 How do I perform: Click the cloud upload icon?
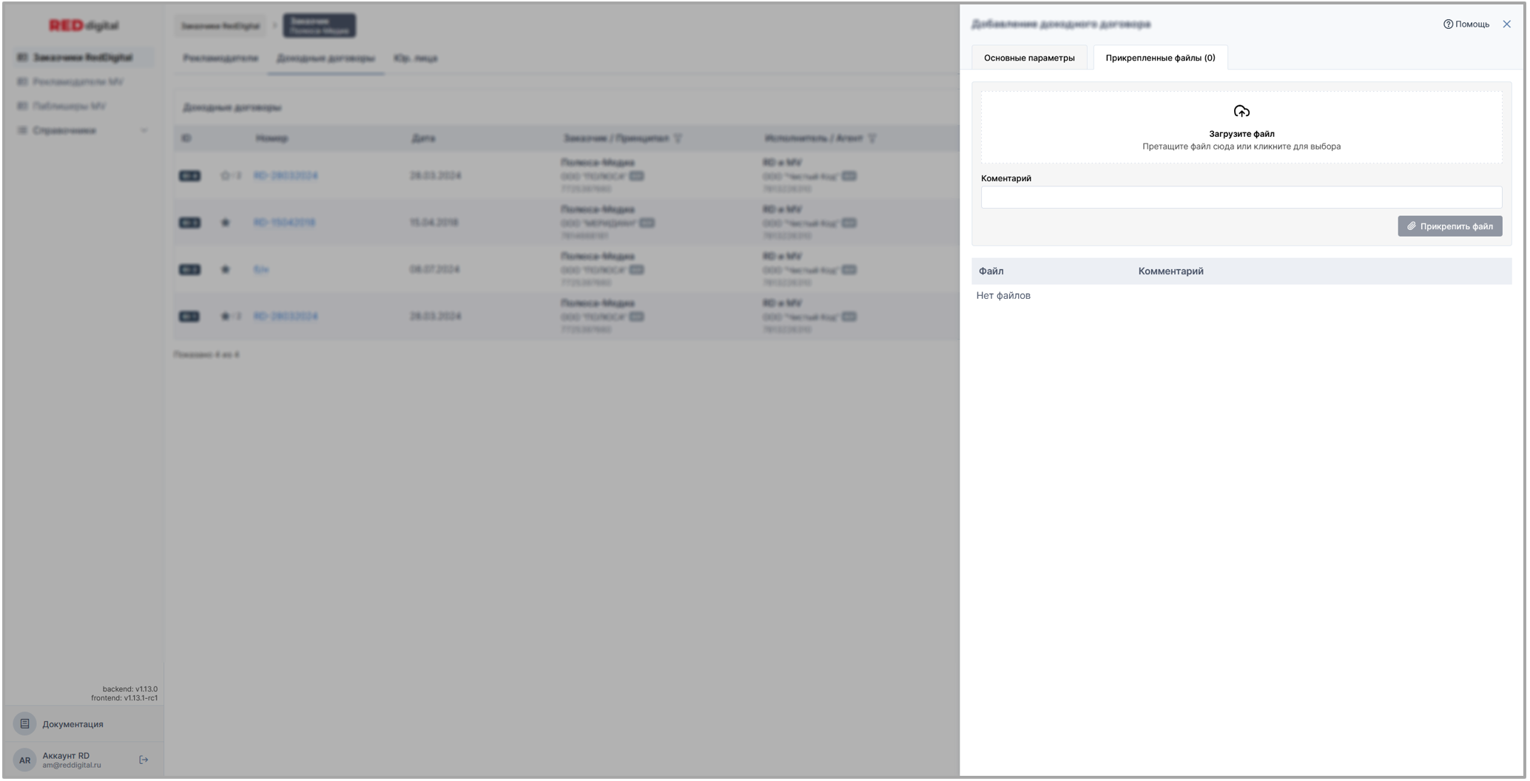pyautogui.click(x=1241, y=112)
